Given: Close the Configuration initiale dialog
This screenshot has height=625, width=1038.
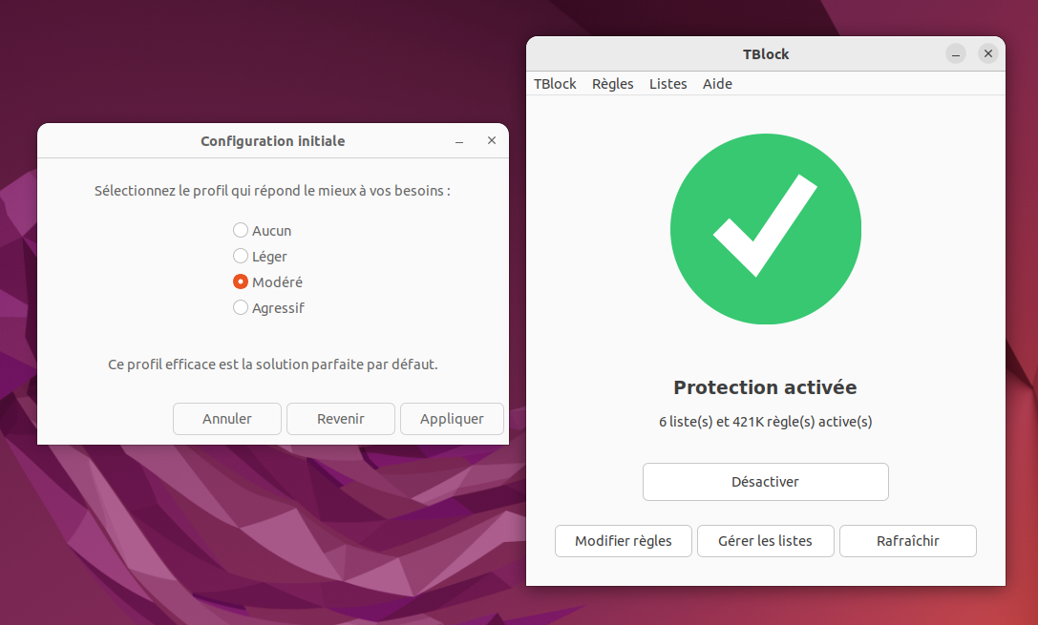Looking at the screenshot, I should point(492,141).
